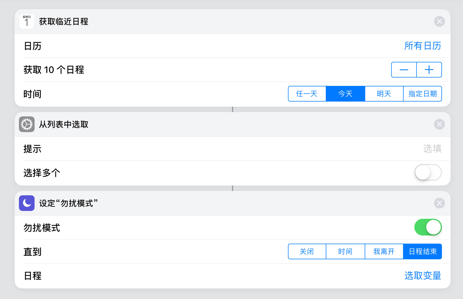
Task: Remove the 从列表中选取 action
Action: pos(439,124)
